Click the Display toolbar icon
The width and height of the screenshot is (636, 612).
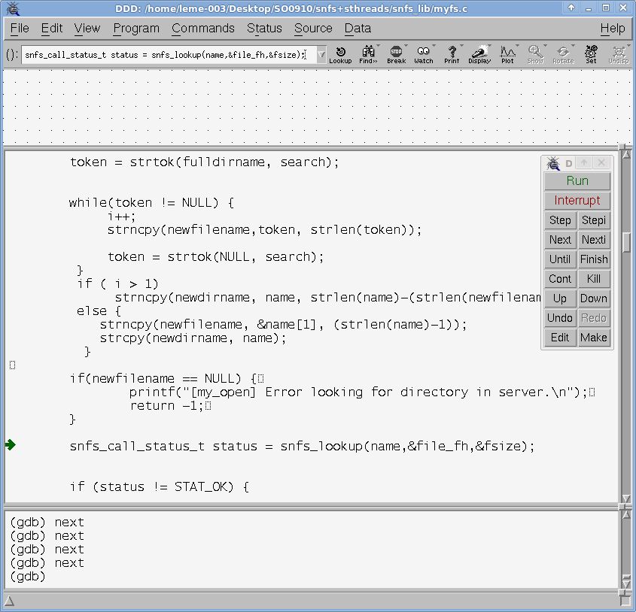[479, 55]
